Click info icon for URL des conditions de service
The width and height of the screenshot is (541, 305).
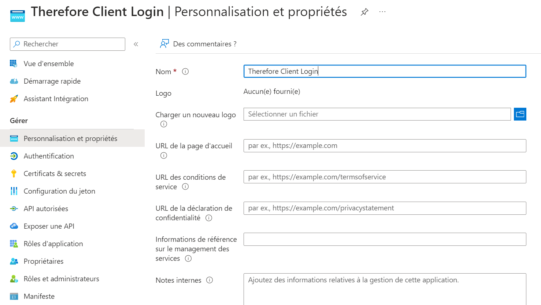pyautogui.click(x=185, y=187)
